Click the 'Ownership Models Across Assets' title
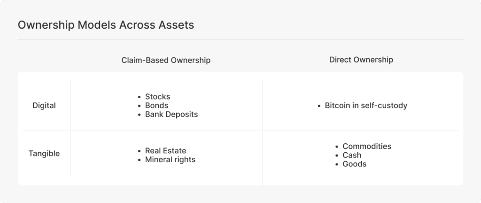481x203 pixels. tap(106, 25)
